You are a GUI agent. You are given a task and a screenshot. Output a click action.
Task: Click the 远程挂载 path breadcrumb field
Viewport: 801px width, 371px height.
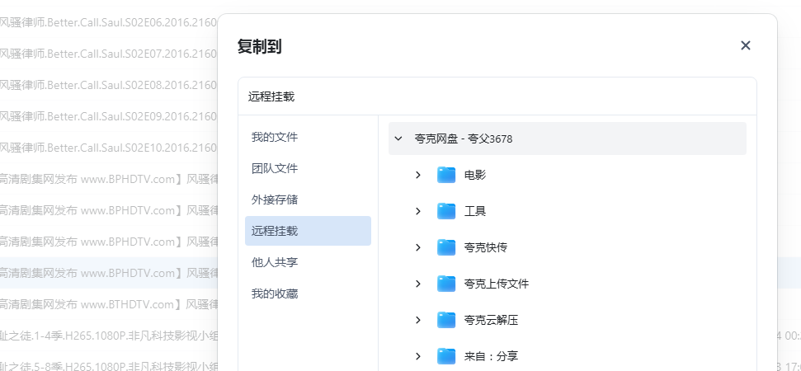tap(497, 96)
